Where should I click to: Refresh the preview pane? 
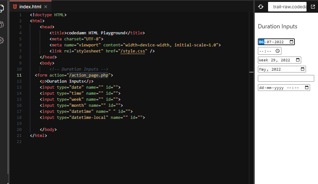(x=261, y=7)
